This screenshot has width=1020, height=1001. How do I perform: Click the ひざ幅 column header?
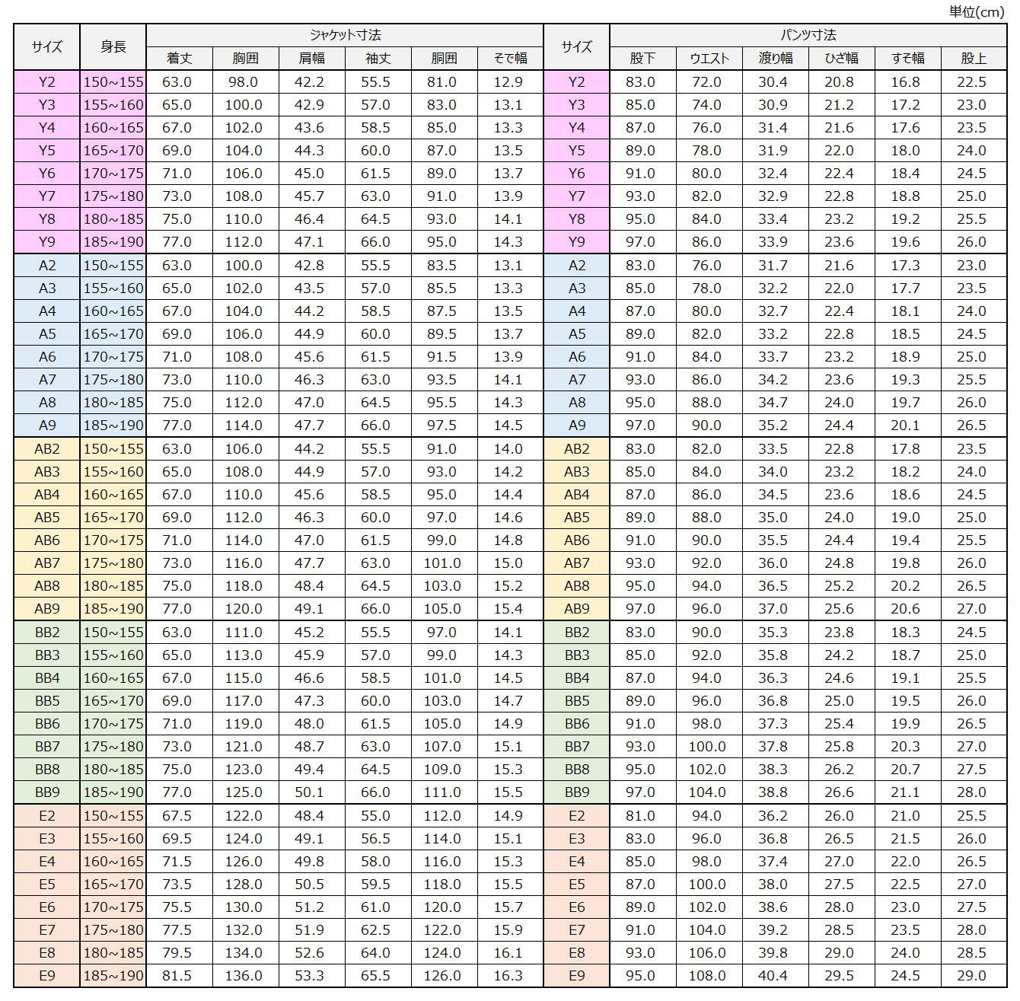pos(841,59)
